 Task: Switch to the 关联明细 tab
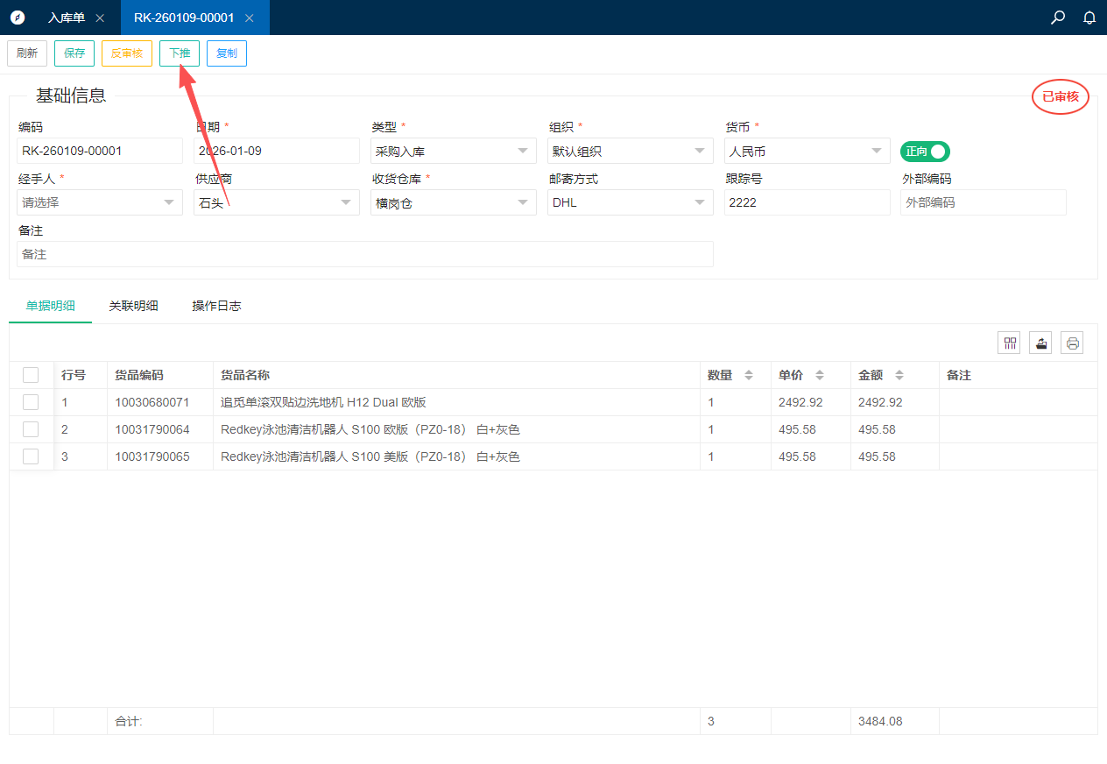[x=133, y=306]
